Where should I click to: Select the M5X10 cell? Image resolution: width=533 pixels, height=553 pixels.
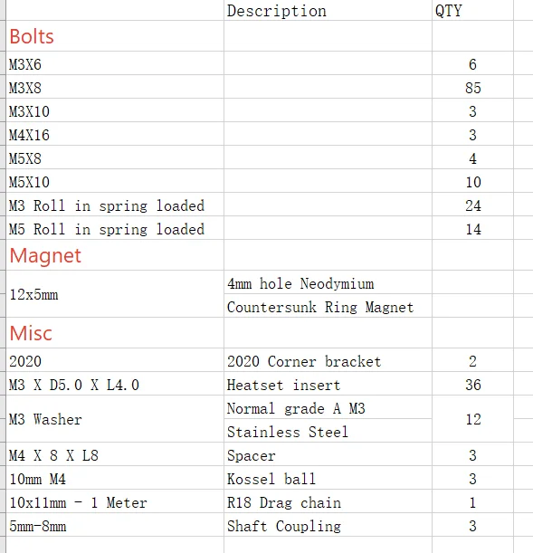pyautogui.click(x=115, y=181)
